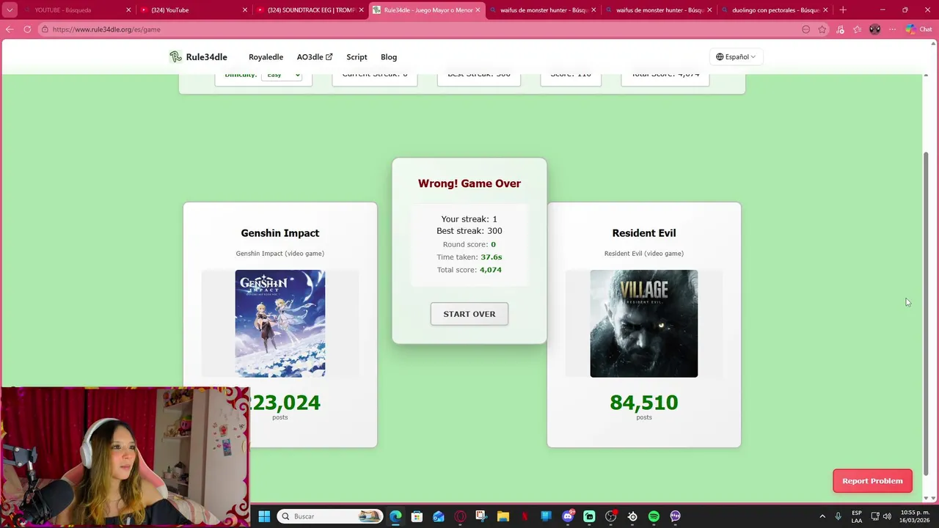Close the YOUTUBE - Búsqueda tab

click(x=128, y=10)
